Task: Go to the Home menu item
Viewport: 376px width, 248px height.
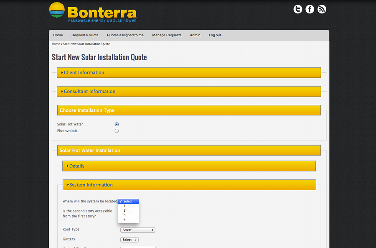Action: (58, 35)
